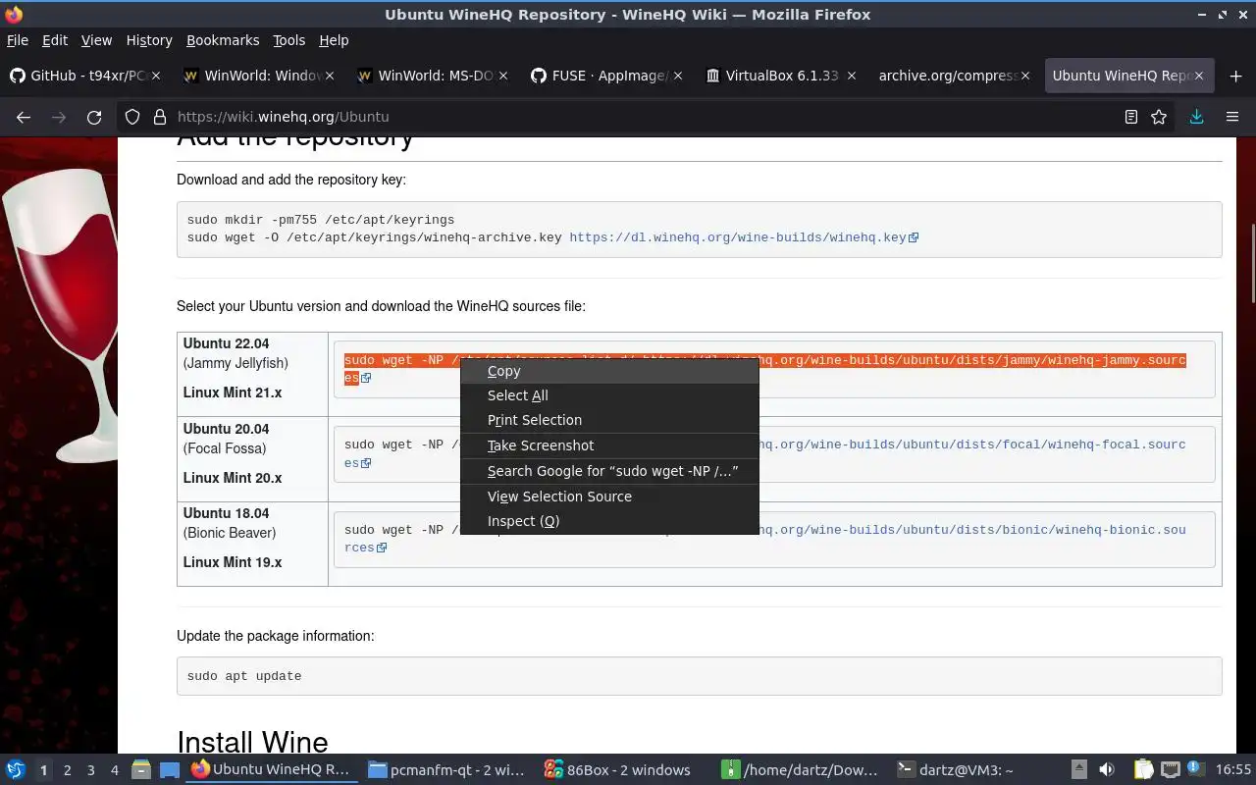Close the Ubuntu WineHQ Repository tab
This screenshot has height=785, width=1256.
tap(1199, 76)
